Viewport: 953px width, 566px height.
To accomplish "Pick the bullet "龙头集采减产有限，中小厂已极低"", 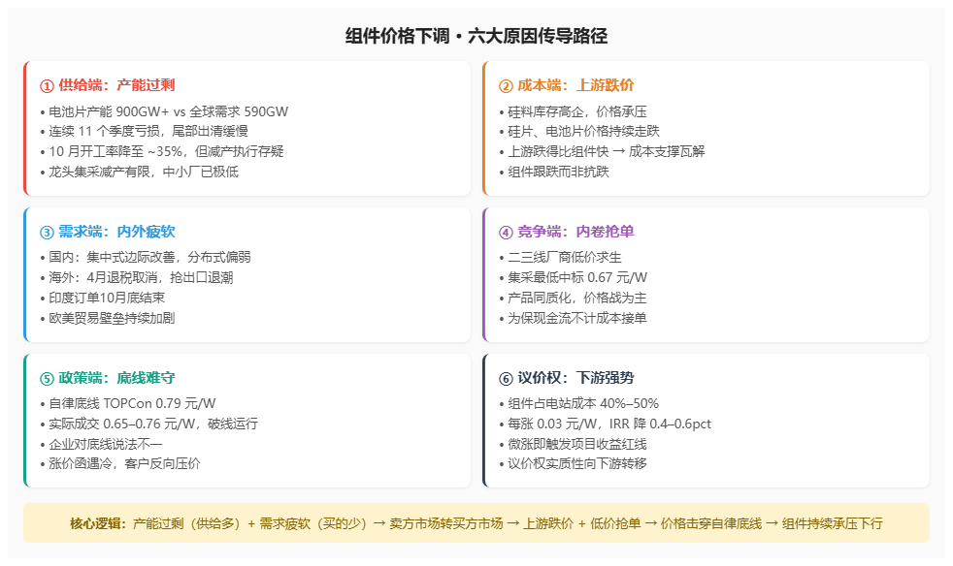I will [x=139, y=172].
